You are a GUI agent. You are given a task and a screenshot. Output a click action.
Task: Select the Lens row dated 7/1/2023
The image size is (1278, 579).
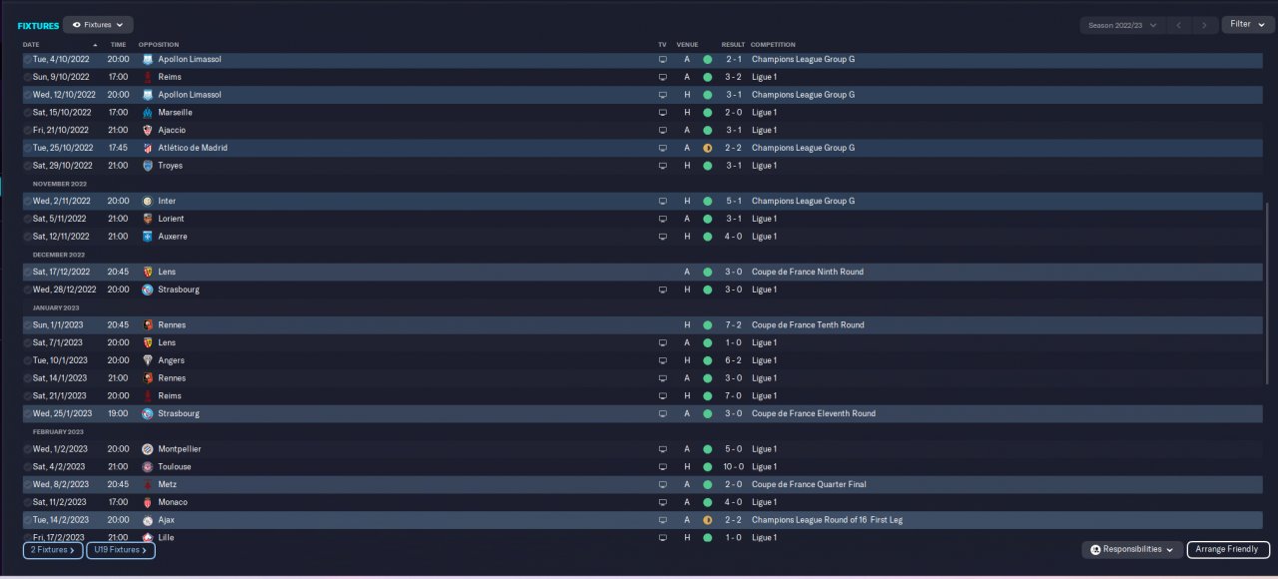(642, 342)
